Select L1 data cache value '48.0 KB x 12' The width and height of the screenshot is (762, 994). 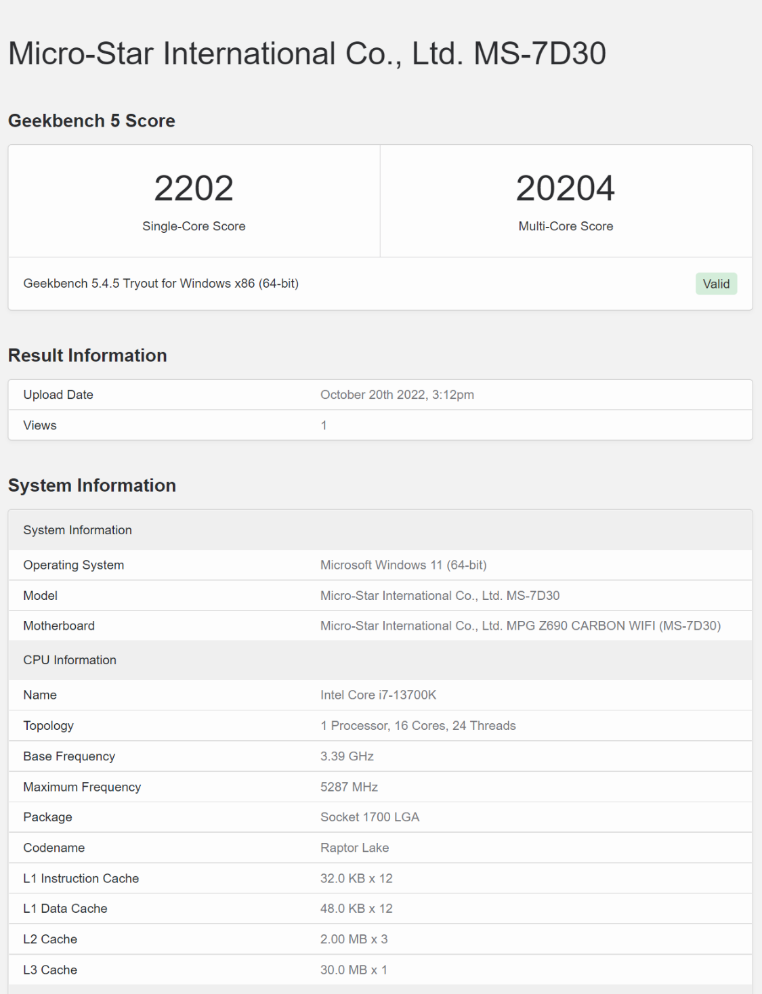356,909
